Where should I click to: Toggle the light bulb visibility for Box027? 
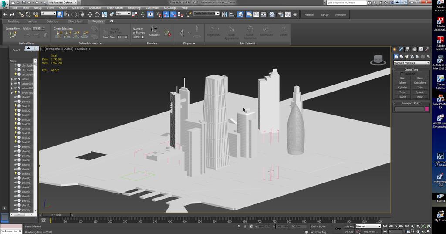pos(16,124)
